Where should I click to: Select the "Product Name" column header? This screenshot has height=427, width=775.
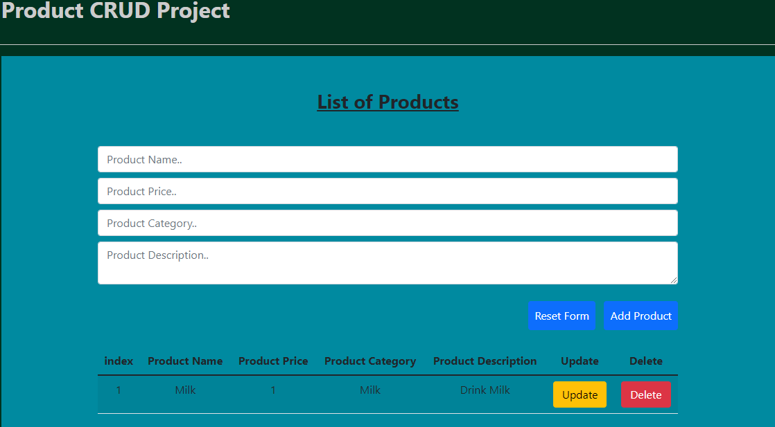[x=185, y=361]
